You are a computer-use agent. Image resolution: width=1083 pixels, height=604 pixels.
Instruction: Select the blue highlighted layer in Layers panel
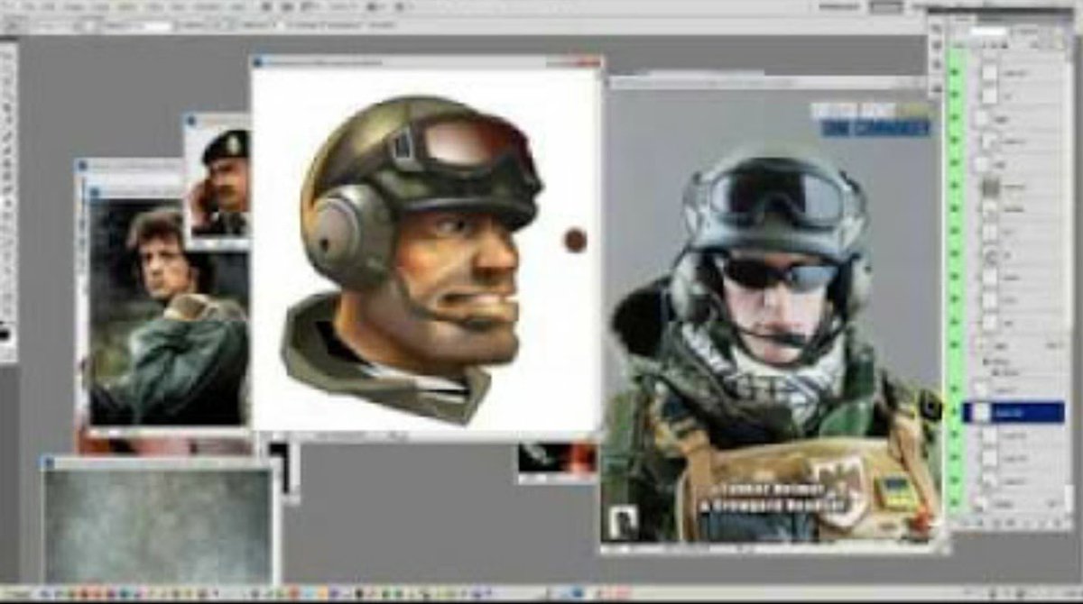coord(1014,412)
